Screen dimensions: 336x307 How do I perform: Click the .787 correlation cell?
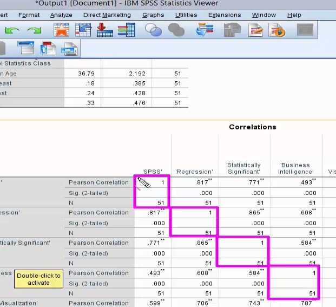(308, 303)
